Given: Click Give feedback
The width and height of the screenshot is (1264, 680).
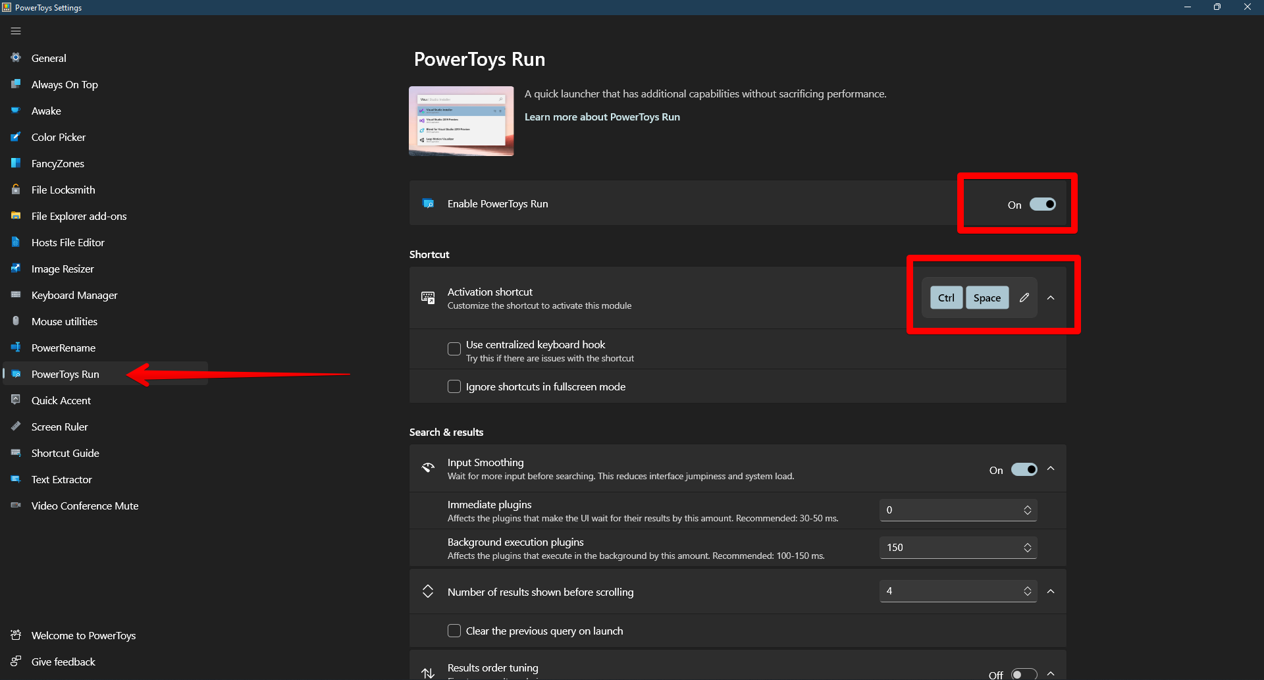Looking at the screenshot, I should pos(63,662).
